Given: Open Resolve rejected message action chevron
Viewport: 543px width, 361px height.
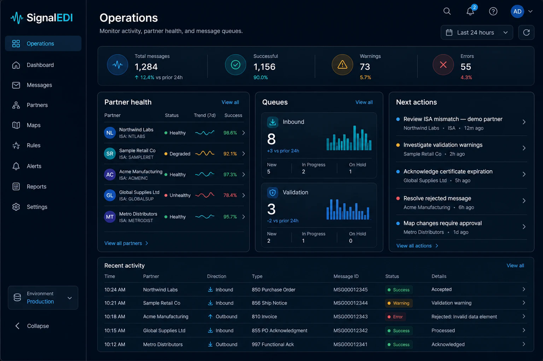Looking at the screenshot, I should pyautogui.click(x=524, y=201).
